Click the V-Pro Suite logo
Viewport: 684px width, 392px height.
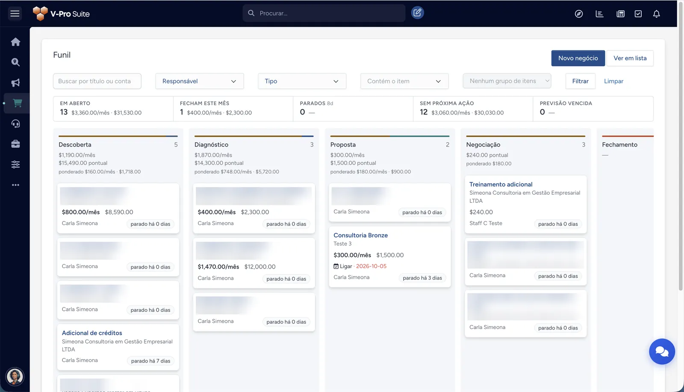62,14
